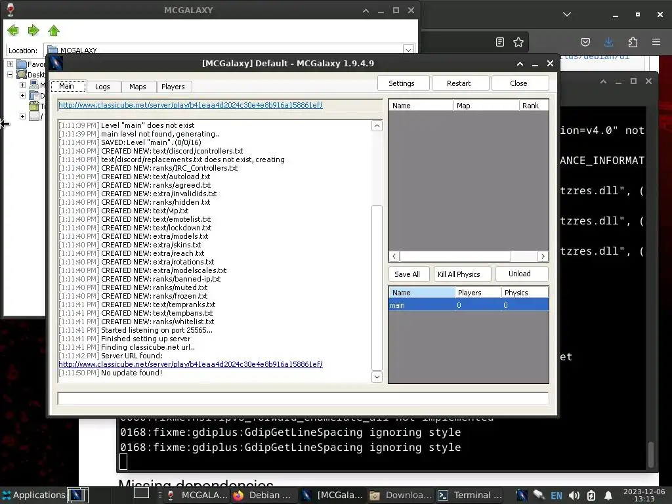Click the MCGalaxy galaxy icon in title bar
672x504 pixels.
coord(56,64)
